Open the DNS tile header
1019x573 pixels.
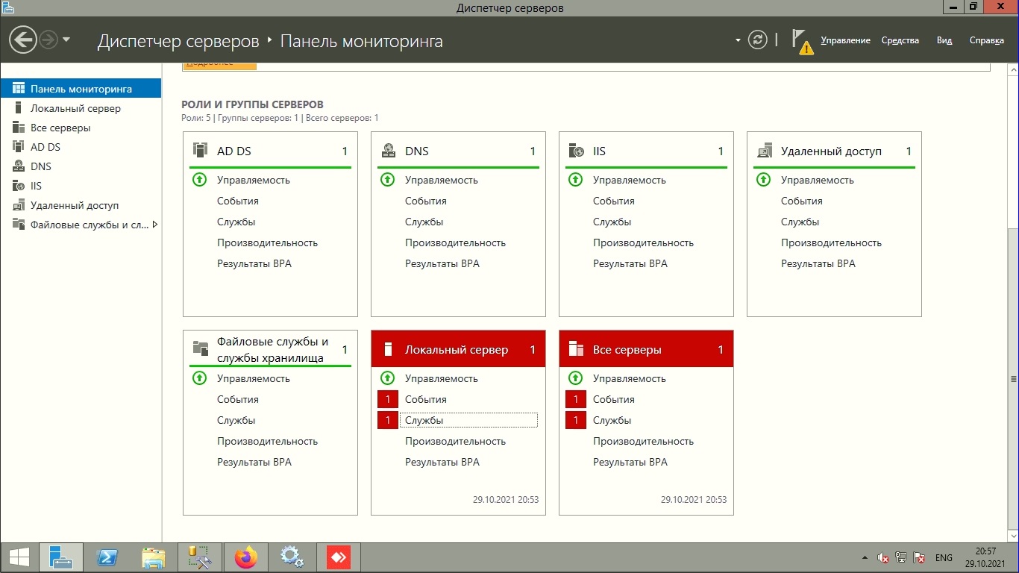(x=458, y=151)
